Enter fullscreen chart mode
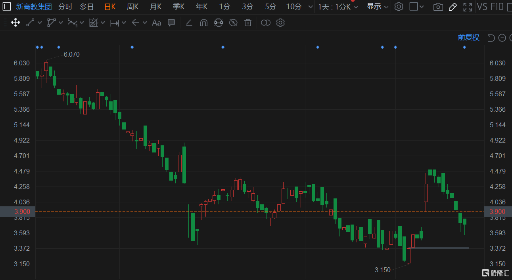The height and width of the screenshot is (280, 512). point(468,7)
